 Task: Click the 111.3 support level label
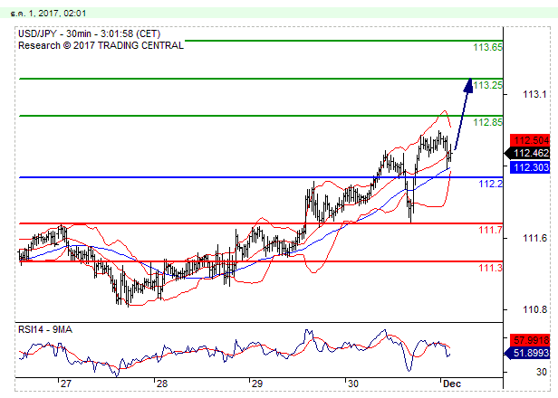click(x=490, y=268)
